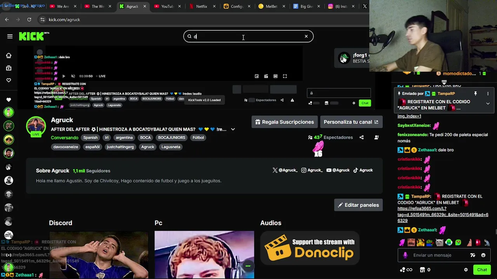Reload the page in Chrome

[29, 19]
